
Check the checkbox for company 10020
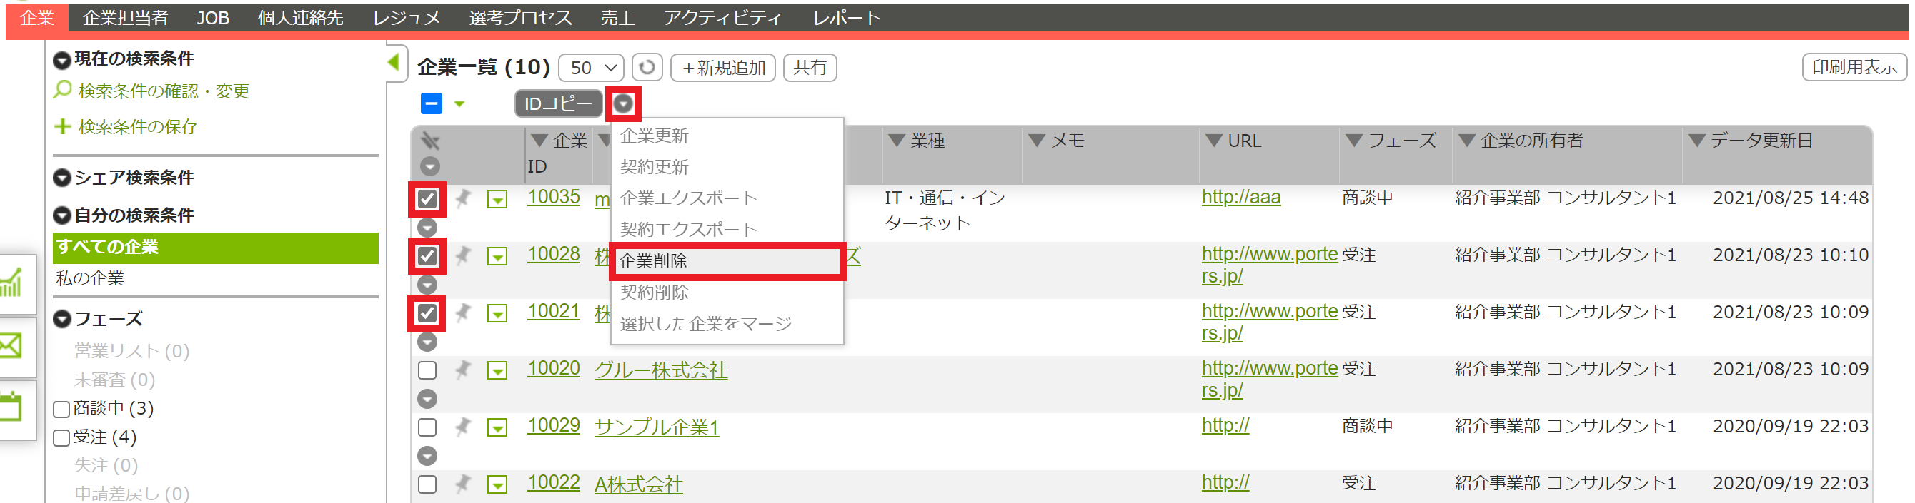(427, 370)
